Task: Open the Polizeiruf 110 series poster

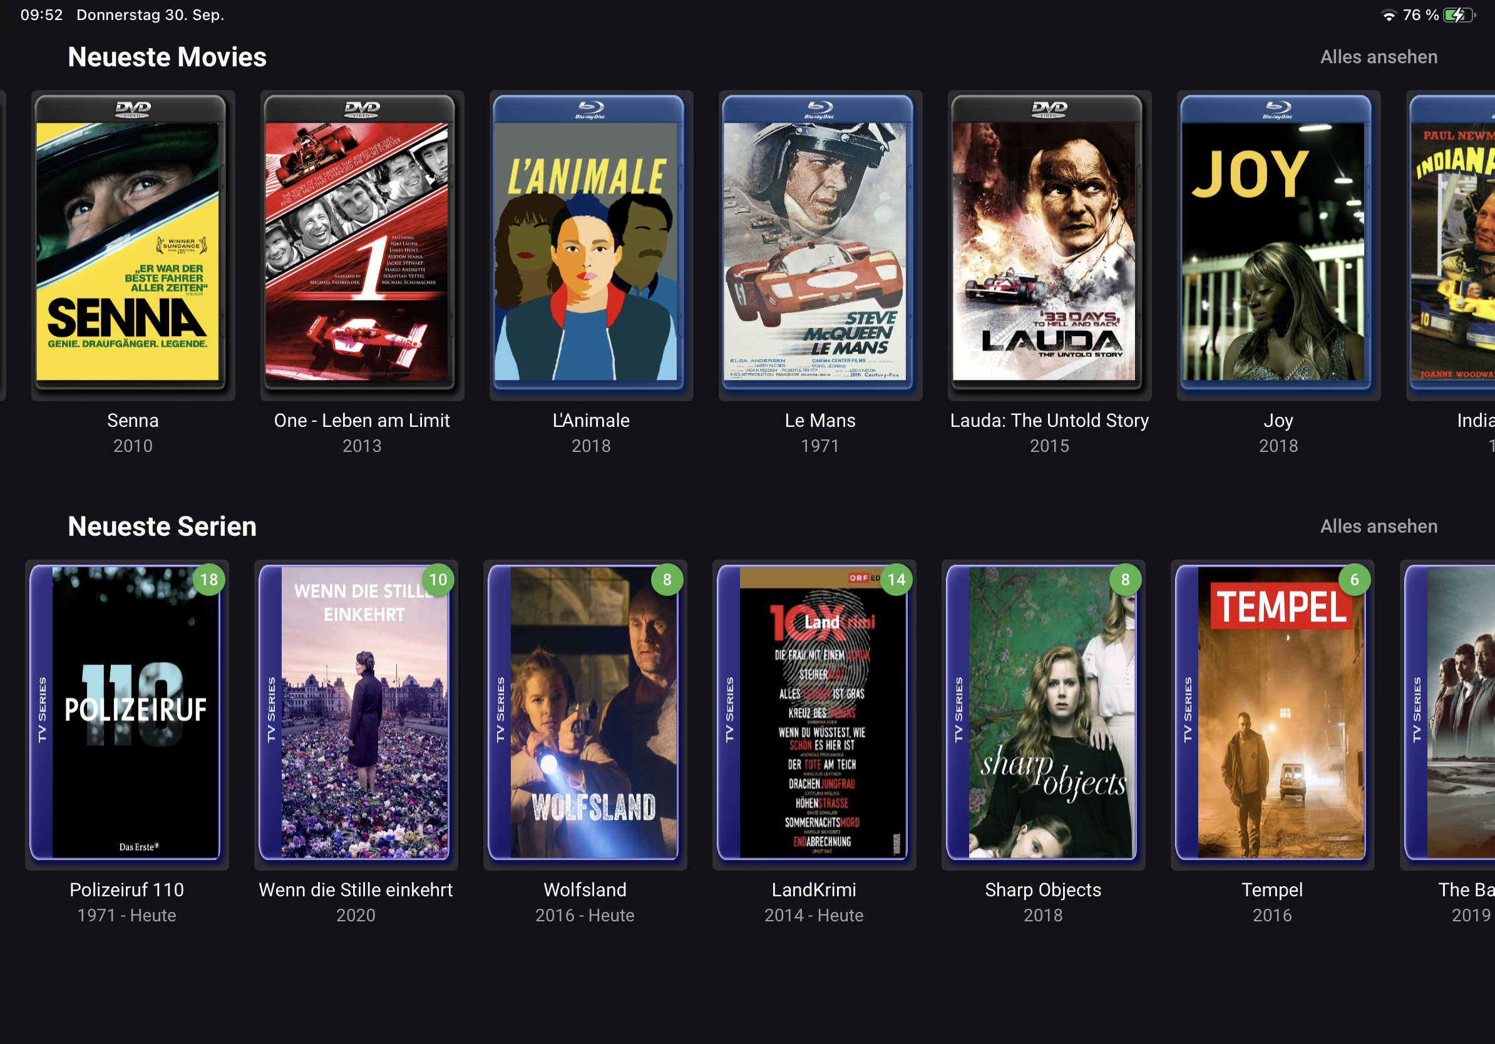Action: (127, 715)
